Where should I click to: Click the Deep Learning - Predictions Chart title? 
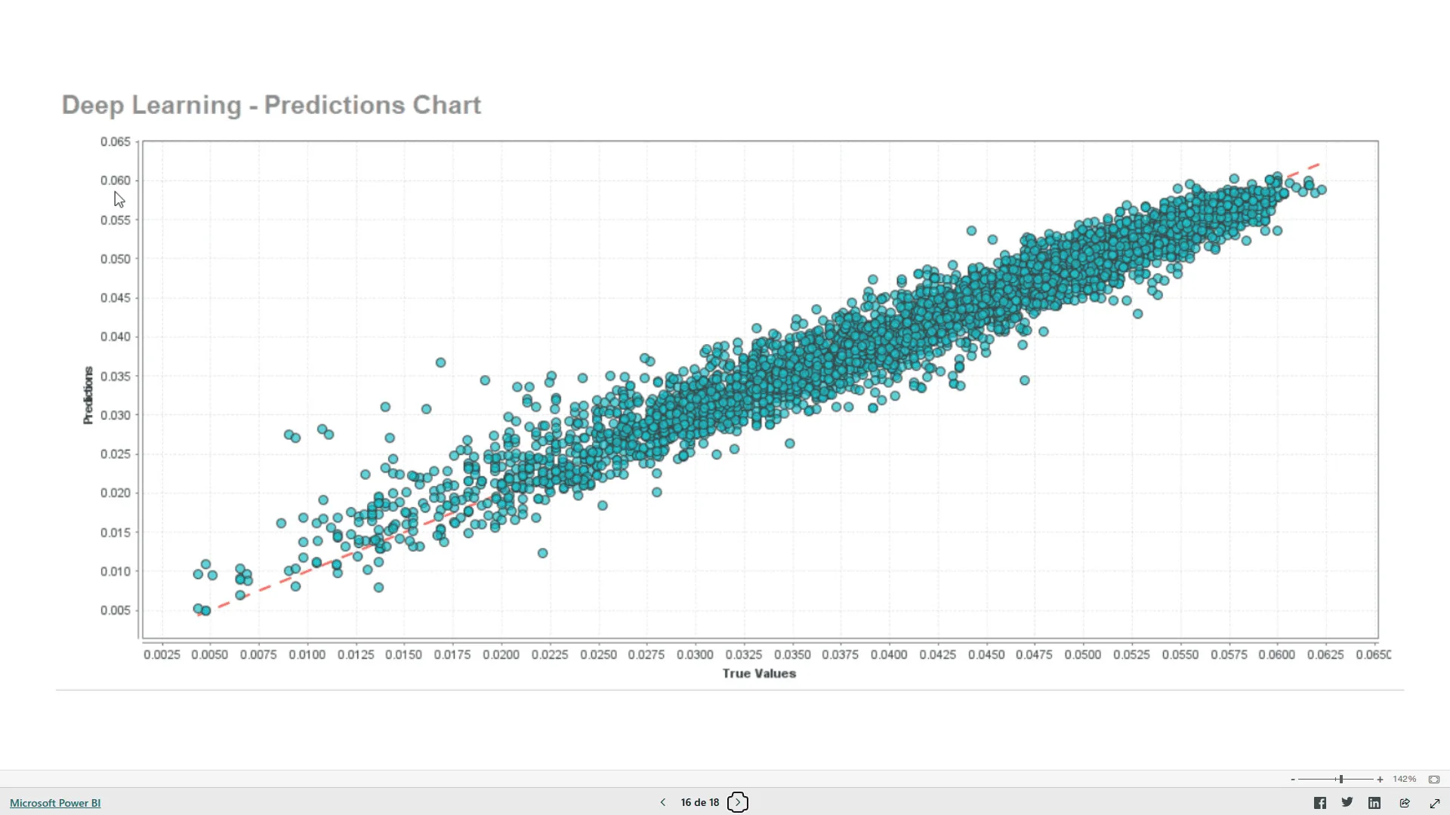coord(271,105)
